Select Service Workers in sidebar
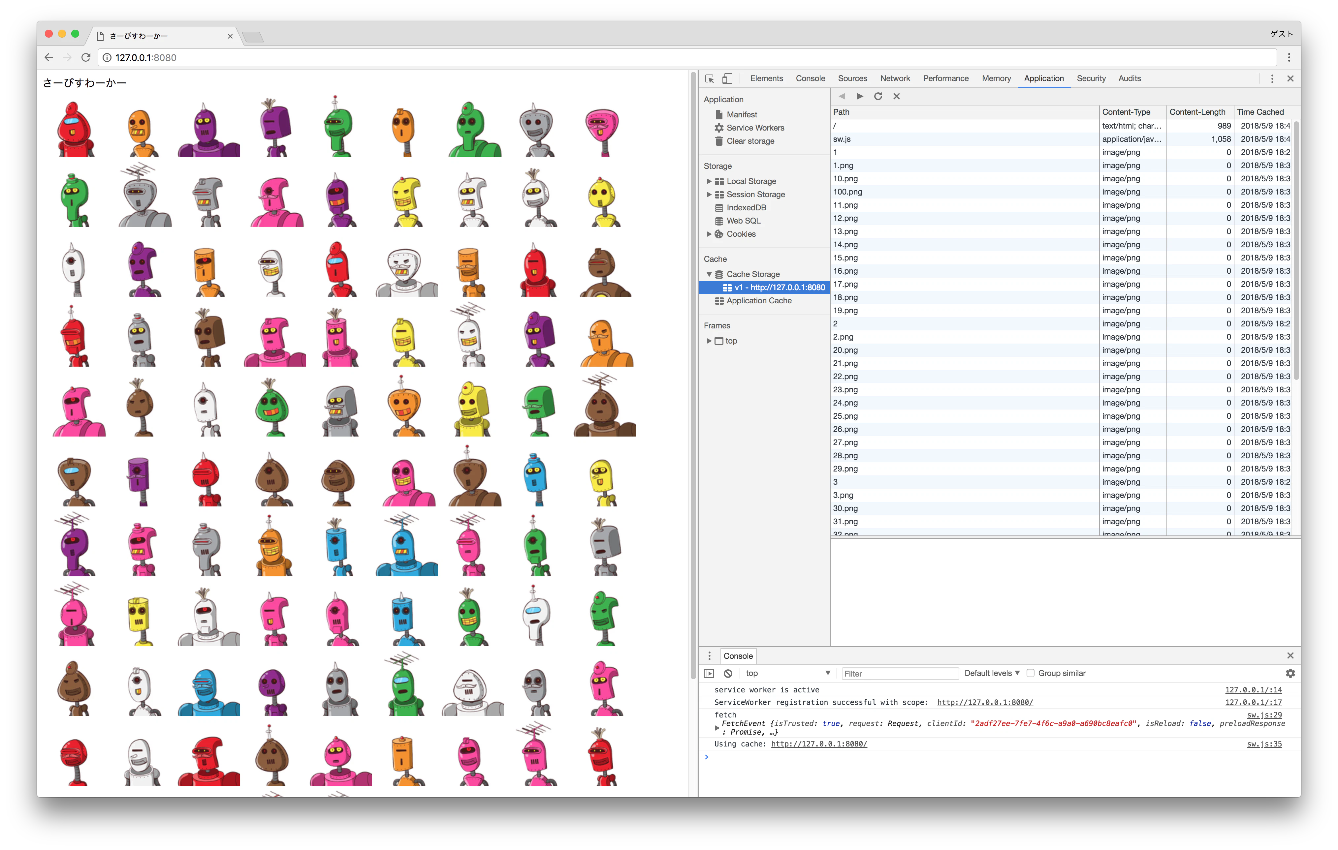1338x850 pixels. pyautogui.click(x=755, y=128)
